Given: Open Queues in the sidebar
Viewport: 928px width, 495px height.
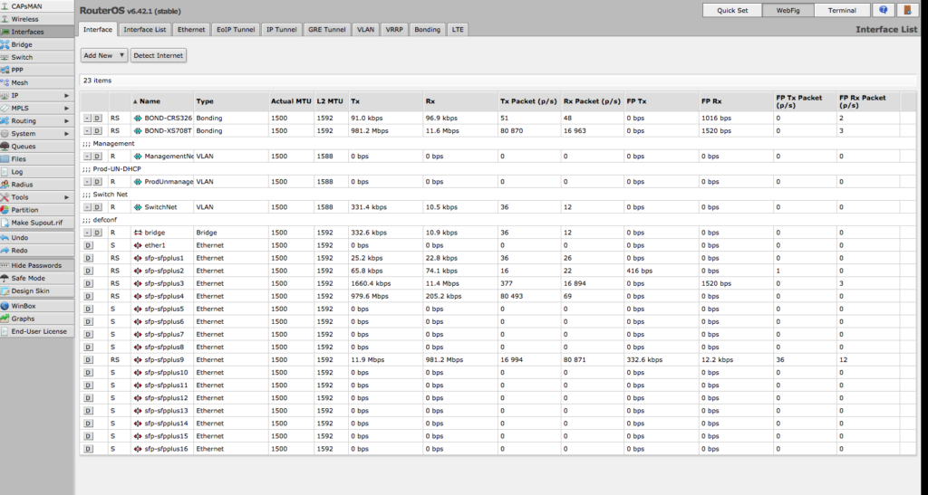Looking at the screenshot, I should click(x=23, y=146).
